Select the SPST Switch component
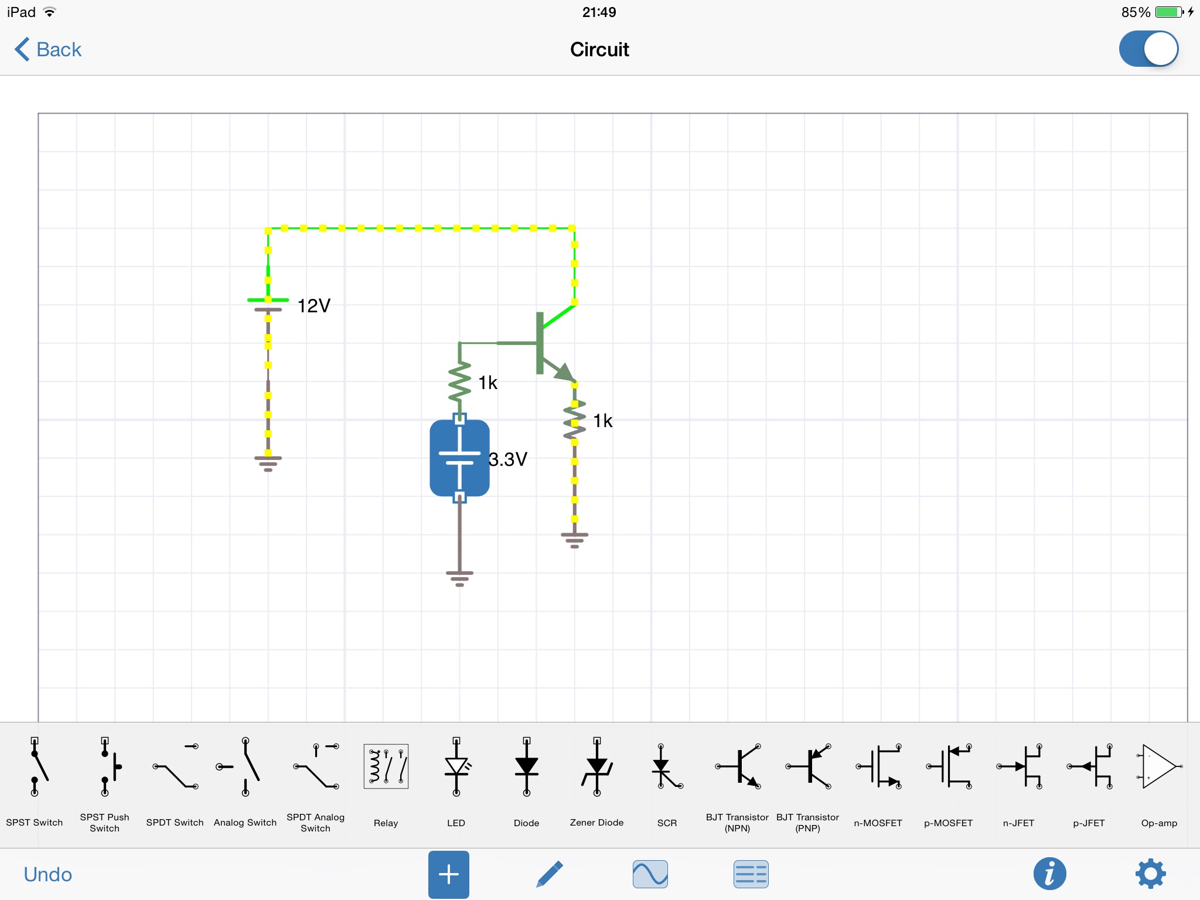The height and width of the screenshot is (900, 1200). (35, 768)
